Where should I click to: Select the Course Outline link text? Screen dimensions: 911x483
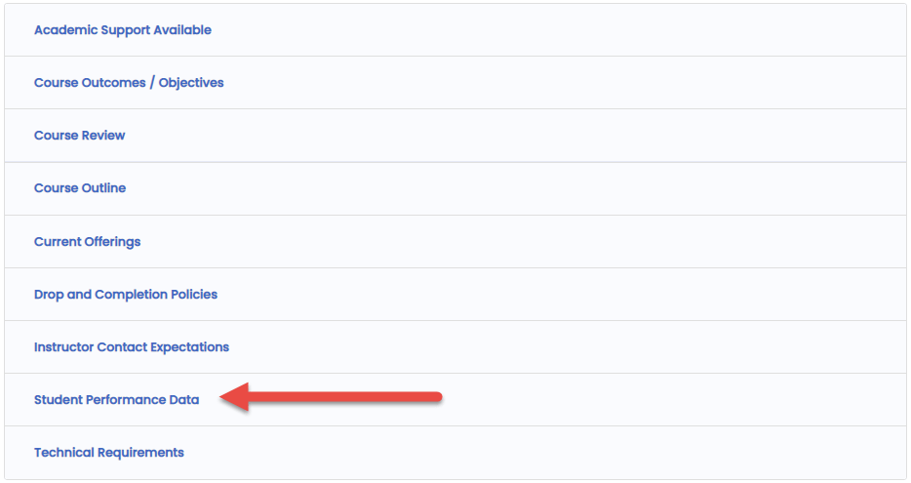[79, 188]
